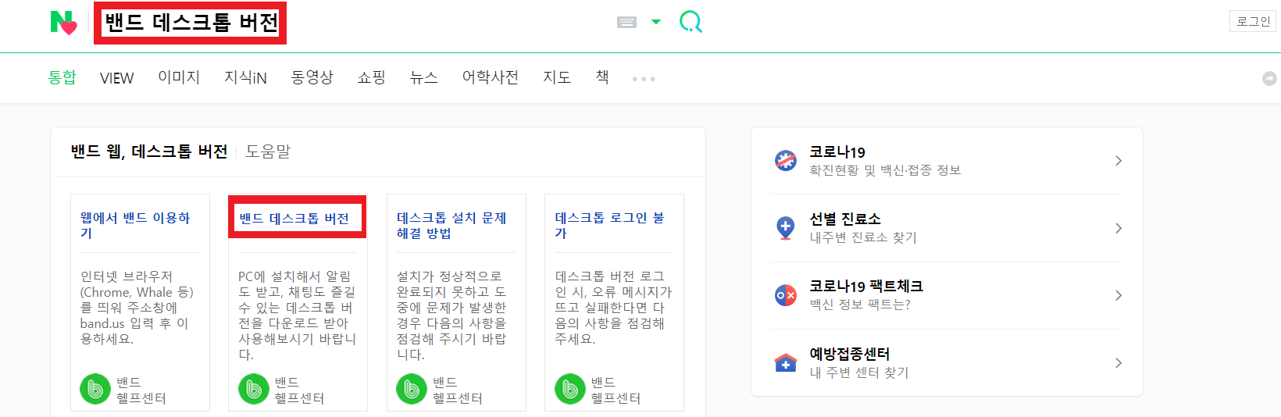The image size is (1281, 417).
Task: Open the 어학사전 tab
Action: 490,77
